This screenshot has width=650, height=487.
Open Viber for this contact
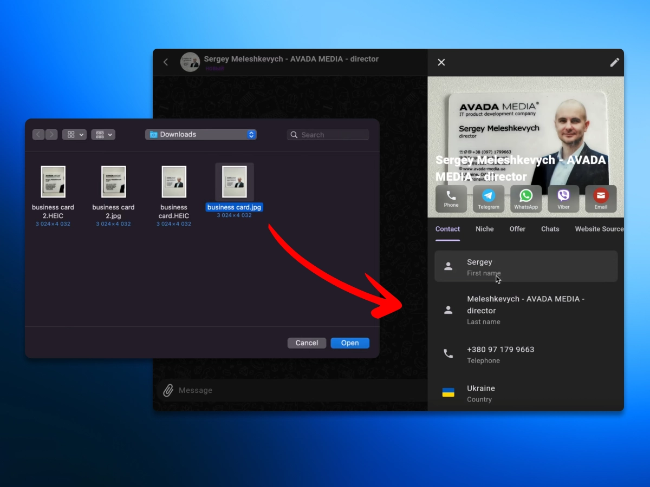click(563, 199)
